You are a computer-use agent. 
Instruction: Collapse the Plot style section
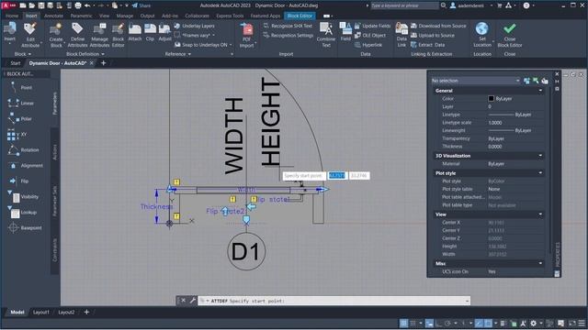pyautogui.click(x=540, y=173)
